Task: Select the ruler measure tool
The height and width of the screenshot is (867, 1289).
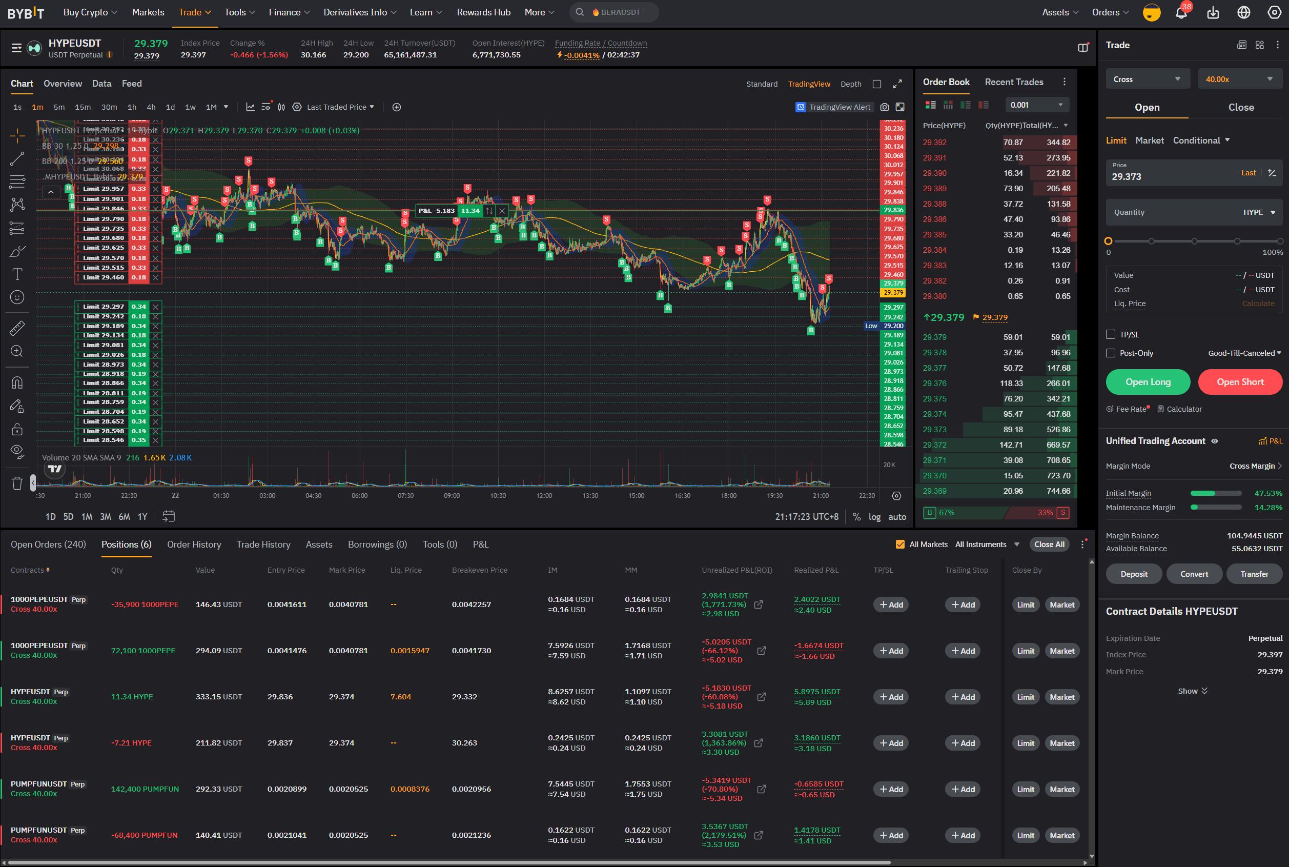Action: [x=17, y=328]
